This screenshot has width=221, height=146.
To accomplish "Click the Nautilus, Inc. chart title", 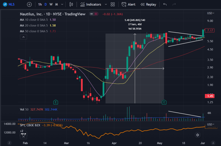I will tap(53, 14).
